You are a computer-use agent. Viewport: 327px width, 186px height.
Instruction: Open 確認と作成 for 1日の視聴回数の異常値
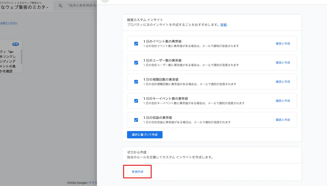point(283,82)
